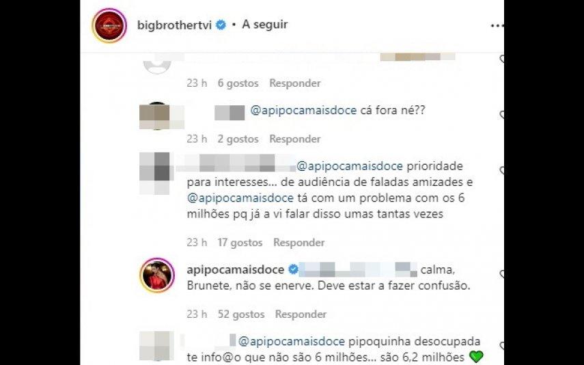This screenshot has height=365, width=584.
Task: Reply to the comment with 17 gostos
Action: pyautogui.click(x=299, y=243)
